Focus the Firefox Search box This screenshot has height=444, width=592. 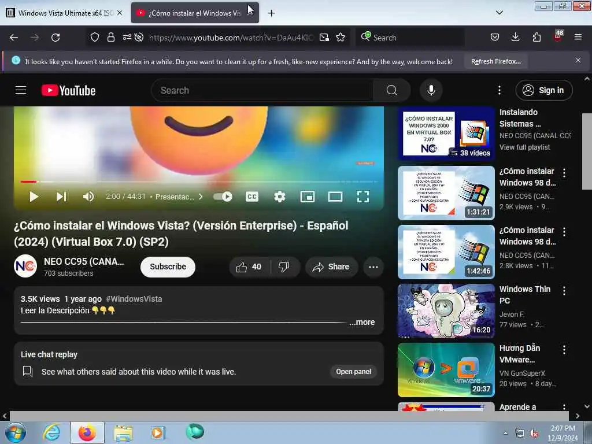pos(410,38)
